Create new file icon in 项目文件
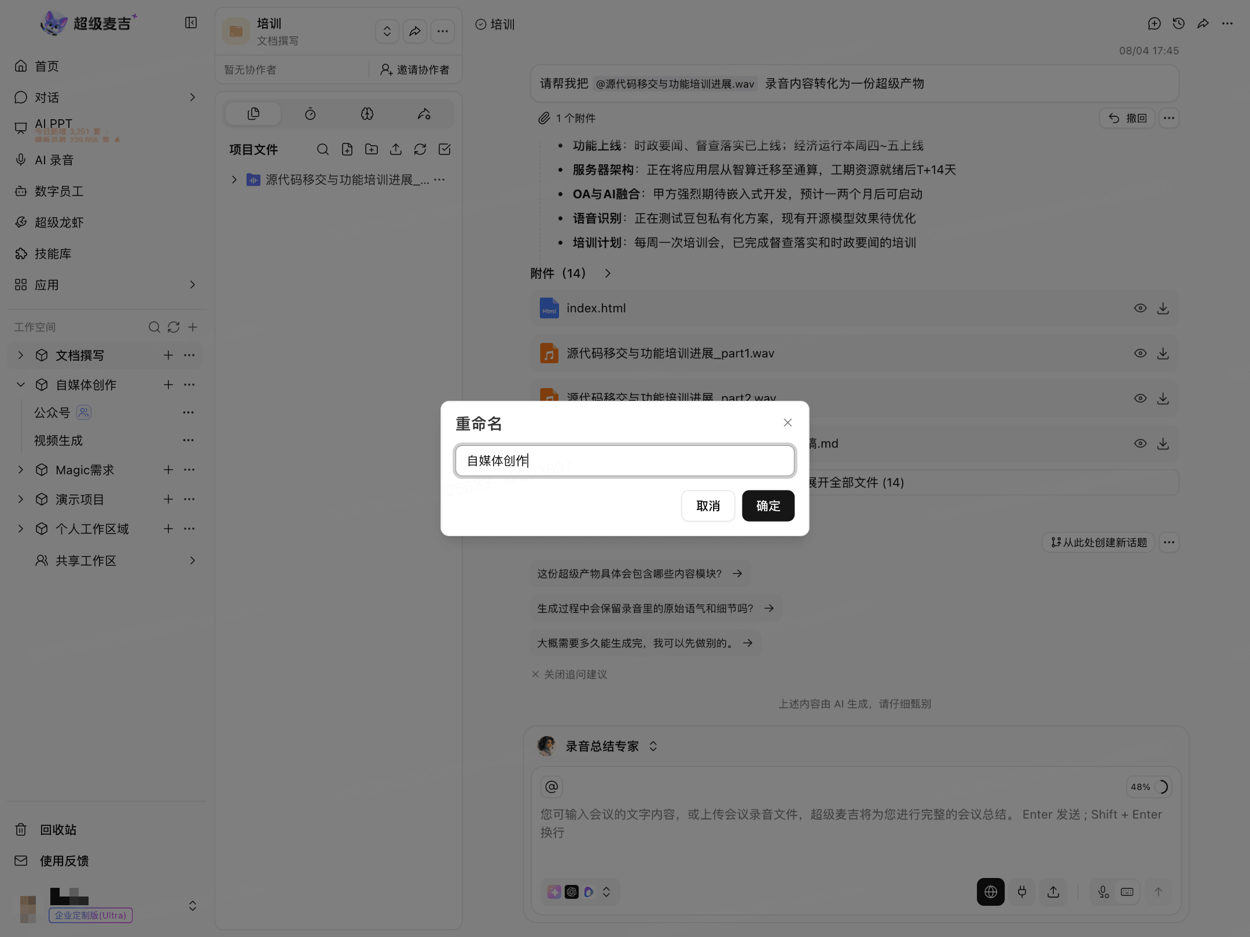 [x=347, y=150]
